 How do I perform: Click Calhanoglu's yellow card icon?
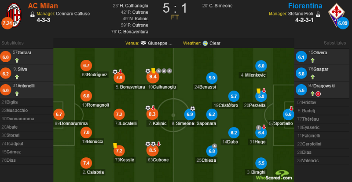[x=153, y=71]
